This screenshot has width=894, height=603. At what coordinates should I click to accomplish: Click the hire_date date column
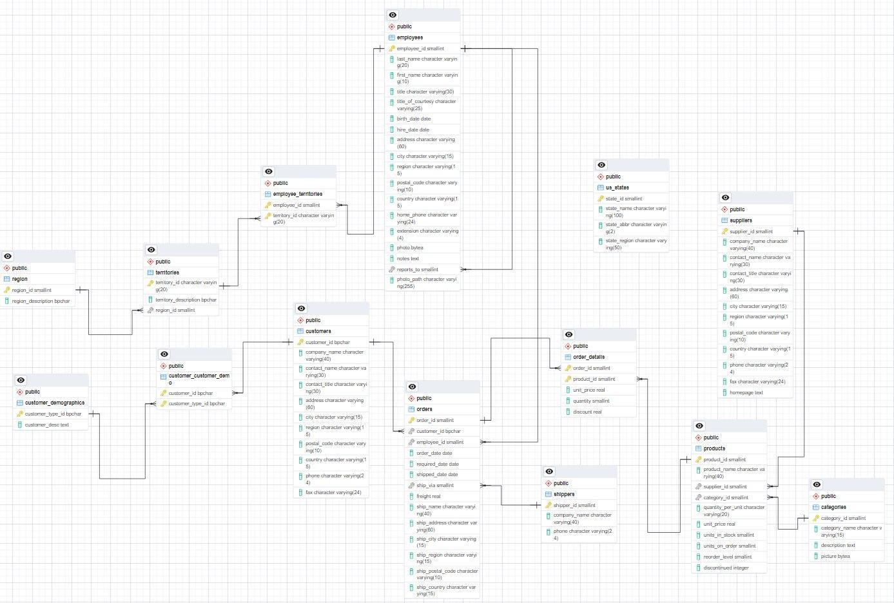[x=423, y=129]
